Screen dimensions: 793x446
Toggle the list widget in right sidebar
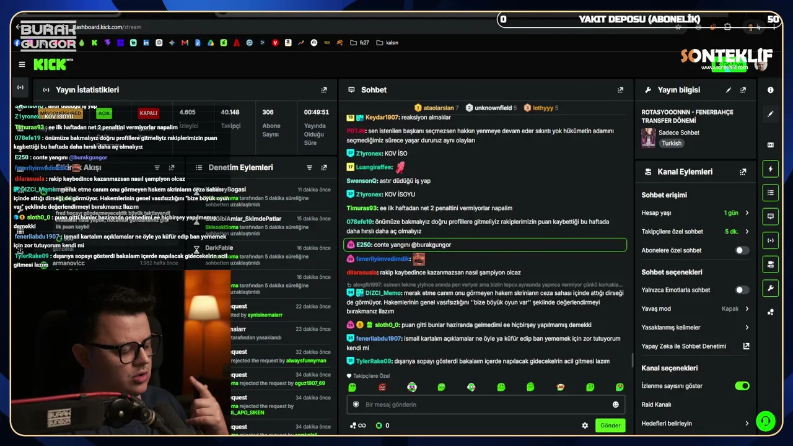(771, 193)
